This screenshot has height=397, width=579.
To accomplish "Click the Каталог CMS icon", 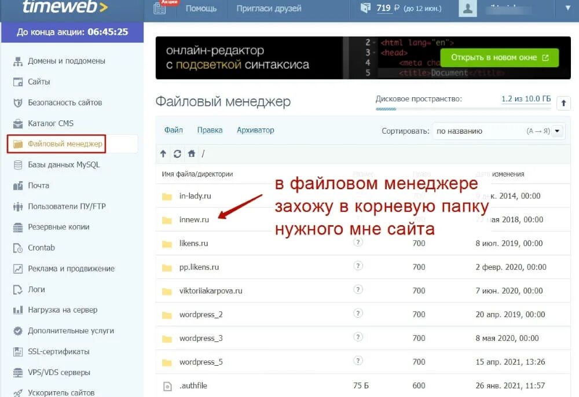I will click(x=18, y=124).
